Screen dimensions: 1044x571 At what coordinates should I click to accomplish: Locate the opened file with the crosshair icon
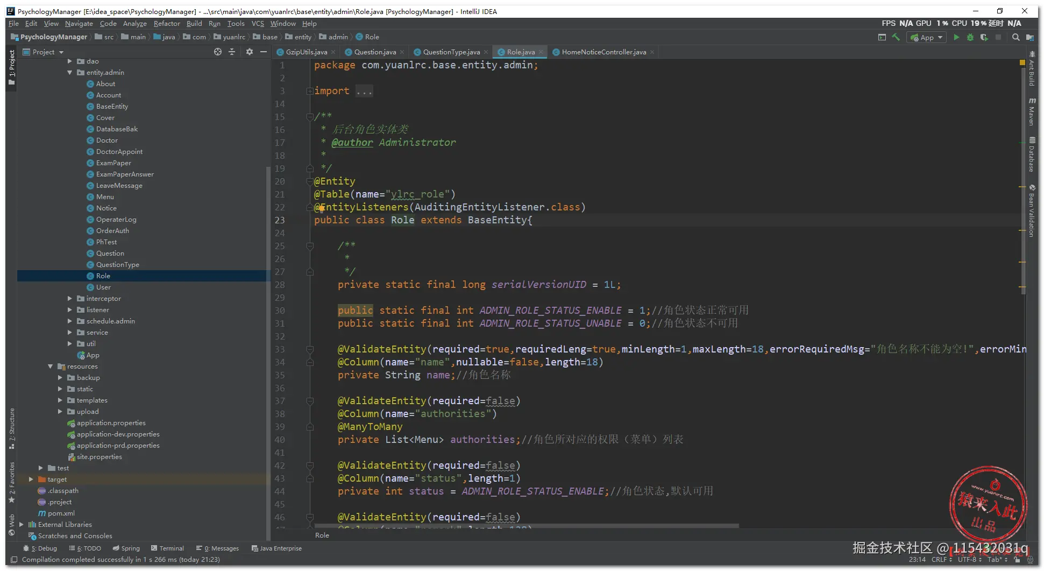pyautogui.click(x=218, y=52)
